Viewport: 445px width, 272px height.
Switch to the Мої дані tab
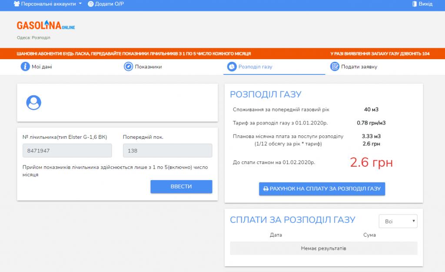click(42, 67)
